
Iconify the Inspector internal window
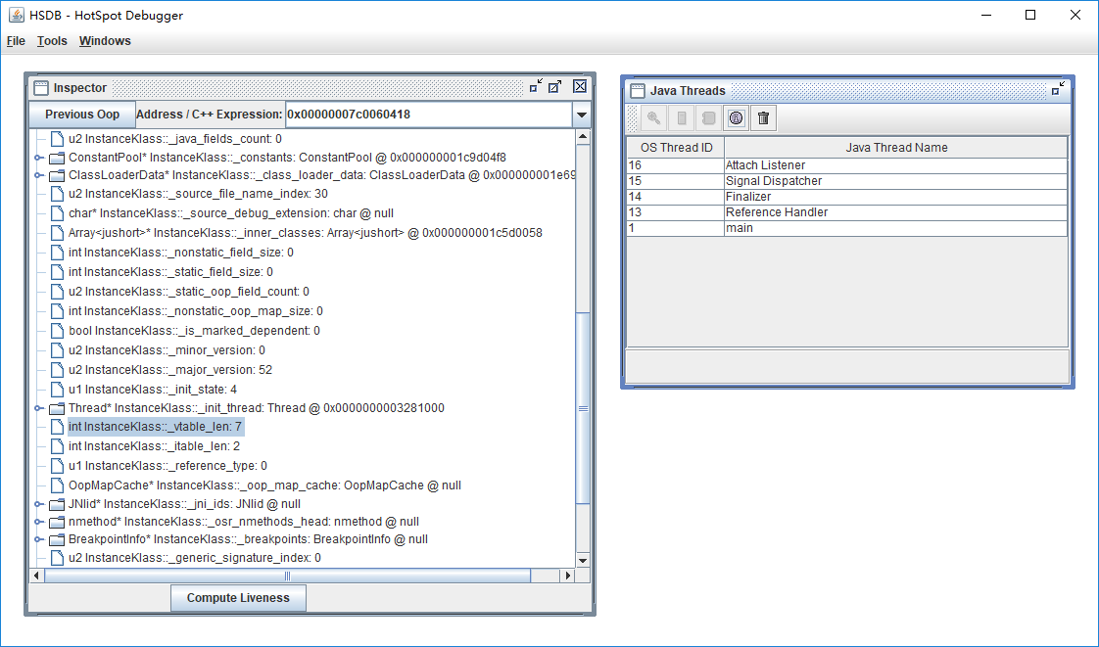(x=536, y=86)
